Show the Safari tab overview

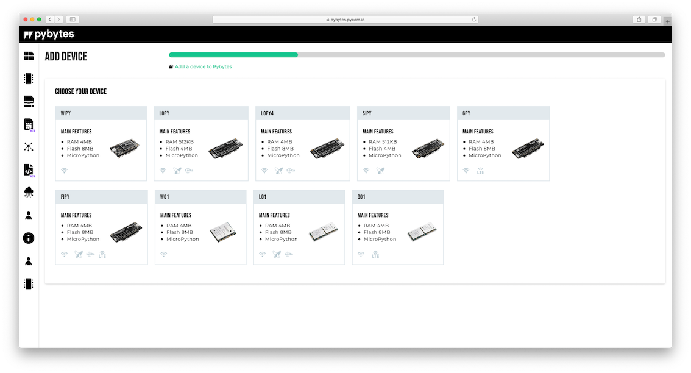tap(654, 20)
